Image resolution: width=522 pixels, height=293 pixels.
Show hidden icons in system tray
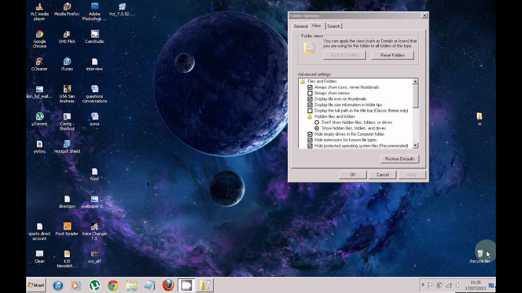(x=423, y=285)
